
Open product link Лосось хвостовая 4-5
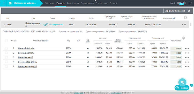coord(28,67)
